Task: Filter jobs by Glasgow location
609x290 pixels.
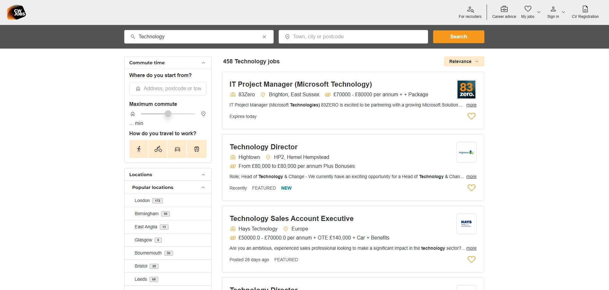Action: pos(168,240)
